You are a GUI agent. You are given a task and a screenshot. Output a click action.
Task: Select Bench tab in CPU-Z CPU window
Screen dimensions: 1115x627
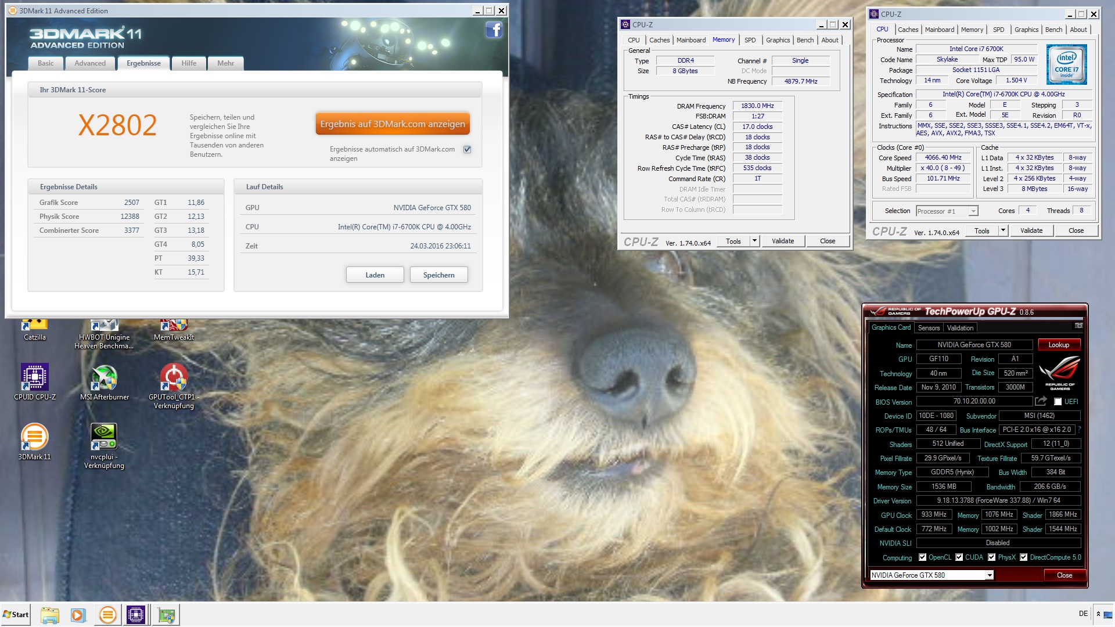pyautogui.click(x=1053, y=30)
